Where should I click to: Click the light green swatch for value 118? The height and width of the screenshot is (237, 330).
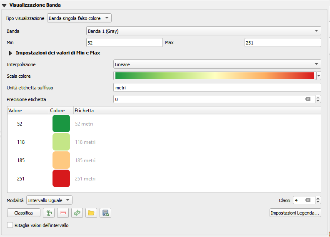[61, 142]
